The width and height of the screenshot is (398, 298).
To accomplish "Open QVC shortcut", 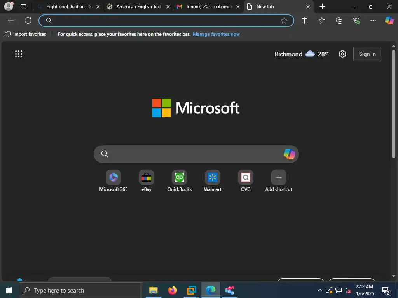I will 246,181.
